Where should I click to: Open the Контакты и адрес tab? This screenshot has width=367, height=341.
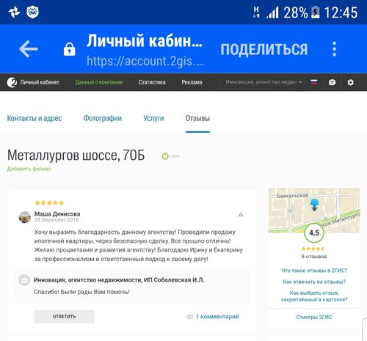point(34,118)
